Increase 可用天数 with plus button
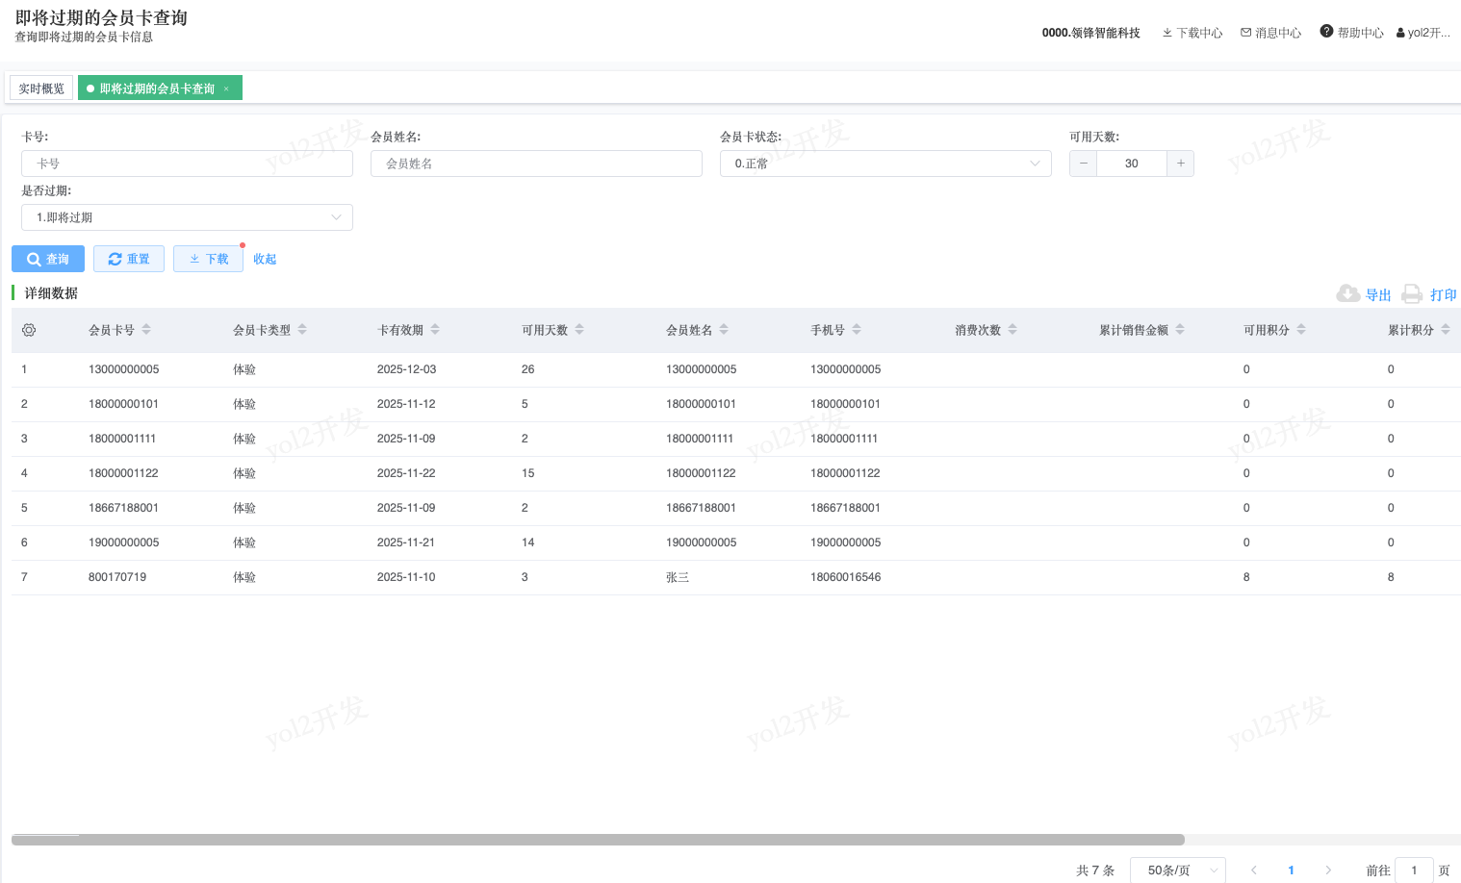Screen dimensions: 1461x883 click(x=1181, y=164)
